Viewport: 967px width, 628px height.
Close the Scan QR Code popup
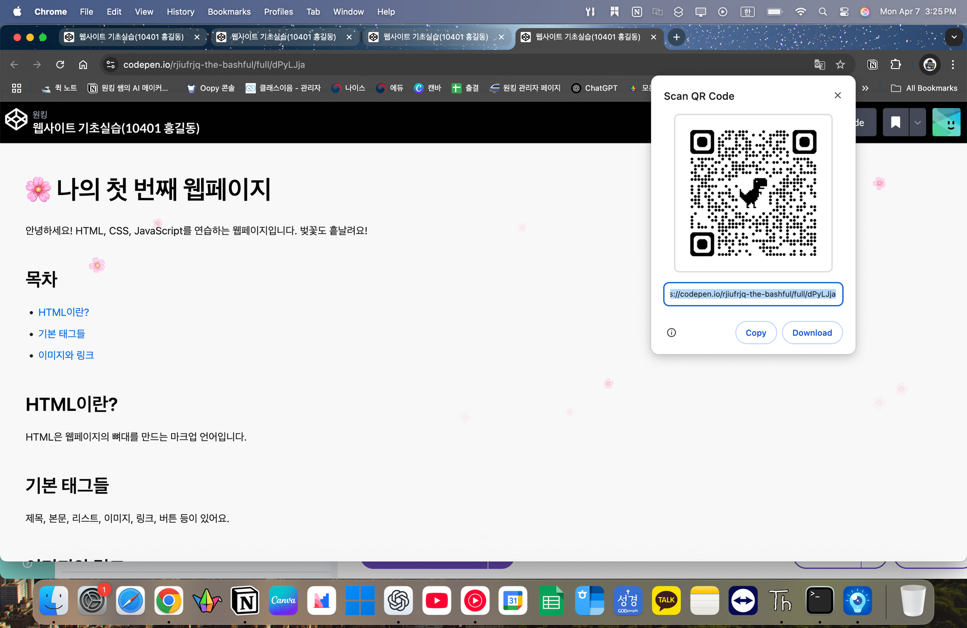point(838,95)
